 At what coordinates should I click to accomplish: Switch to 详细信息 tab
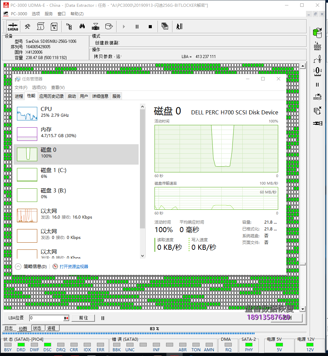coord(100,96)
